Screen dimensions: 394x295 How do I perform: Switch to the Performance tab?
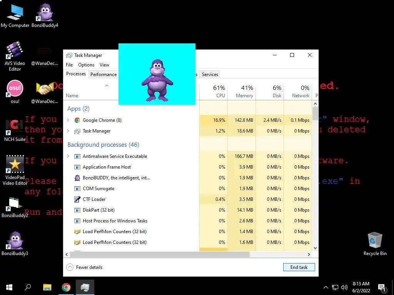click(x=104, y=75)
